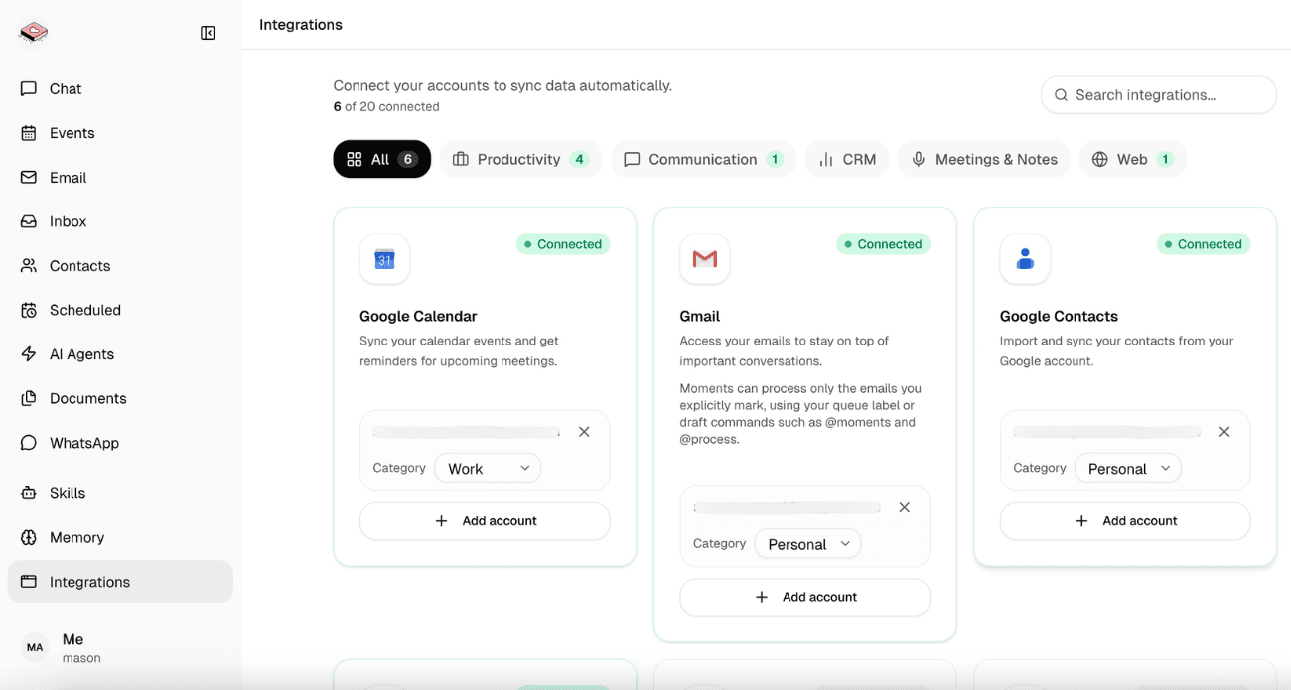Open the Scheduled messages section

[84, 309]
